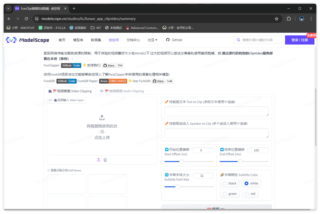Click FunASR Stars 3.4k badge

[162, 81]
